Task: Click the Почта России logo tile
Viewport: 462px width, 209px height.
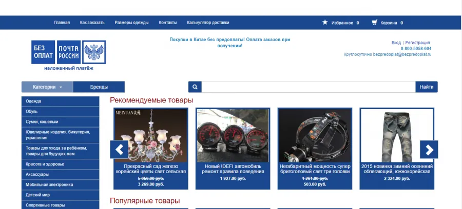Action: click(x=69, y=52)
